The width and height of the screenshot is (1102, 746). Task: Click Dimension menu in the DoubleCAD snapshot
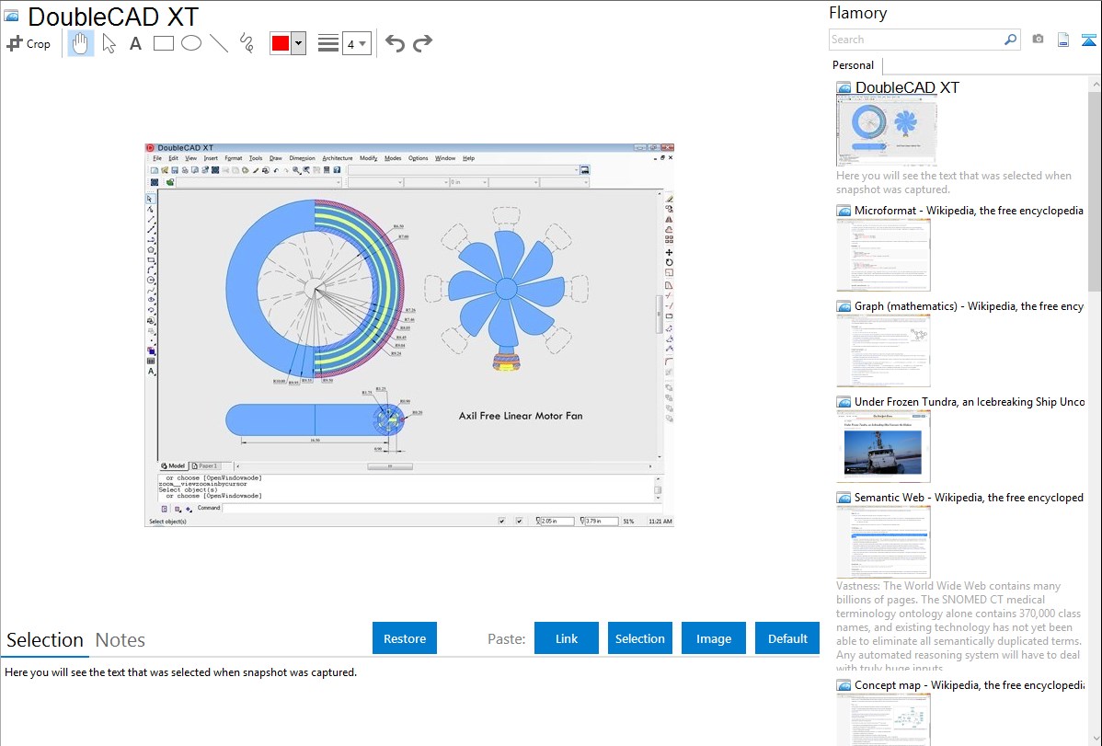pos(303,158)
